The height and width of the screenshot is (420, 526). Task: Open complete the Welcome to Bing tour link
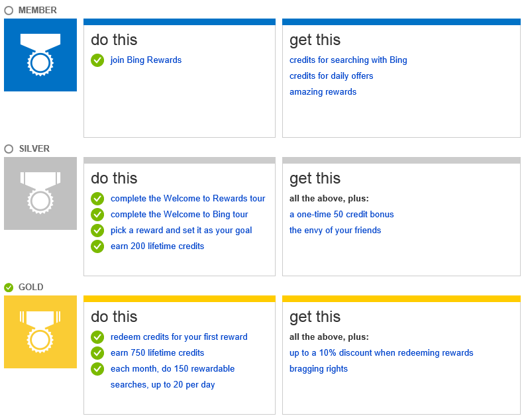click(x=179, y=215)
